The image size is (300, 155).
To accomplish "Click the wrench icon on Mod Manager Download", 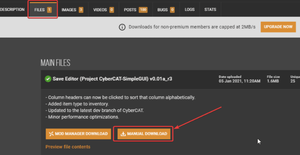I will (x=51, y=134).
